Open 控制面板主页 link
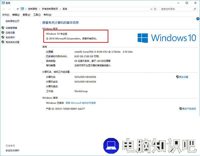The width and height of the screenshot is (200, 156). 12,21
